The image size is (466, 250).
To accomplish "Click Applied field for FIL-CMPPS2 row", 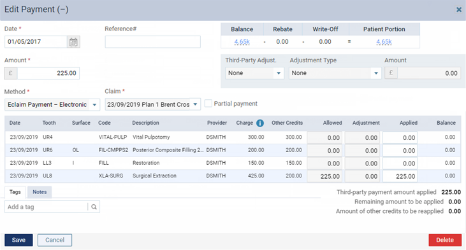I will [x=400, y=151].
